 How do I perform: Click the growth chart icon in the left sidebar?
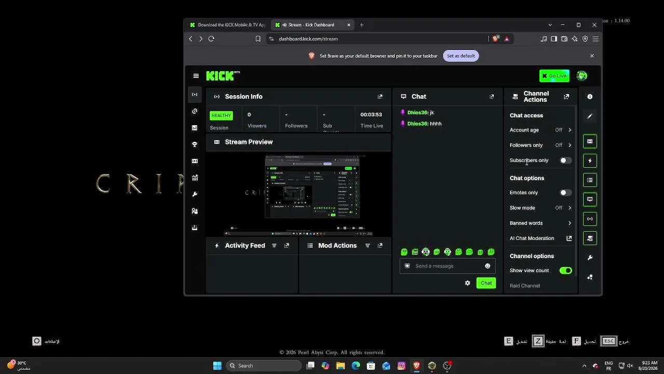tap(195, 178)
